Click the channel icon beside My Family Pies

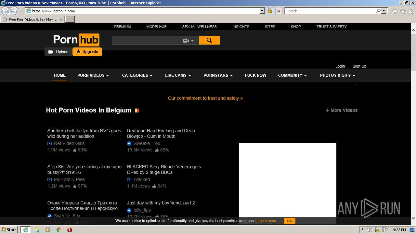point(49,179)
